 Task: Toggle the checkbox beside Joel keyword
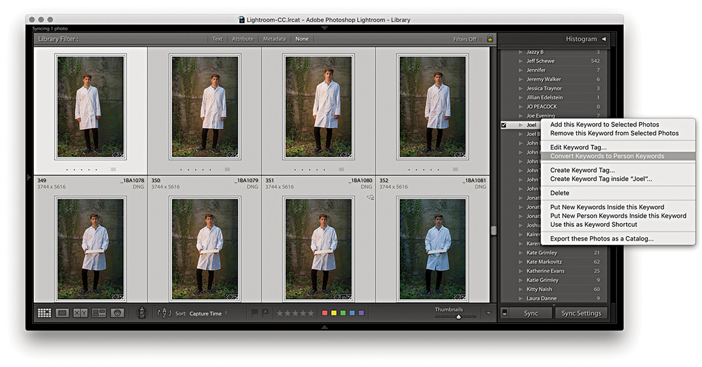pos(504,125)
